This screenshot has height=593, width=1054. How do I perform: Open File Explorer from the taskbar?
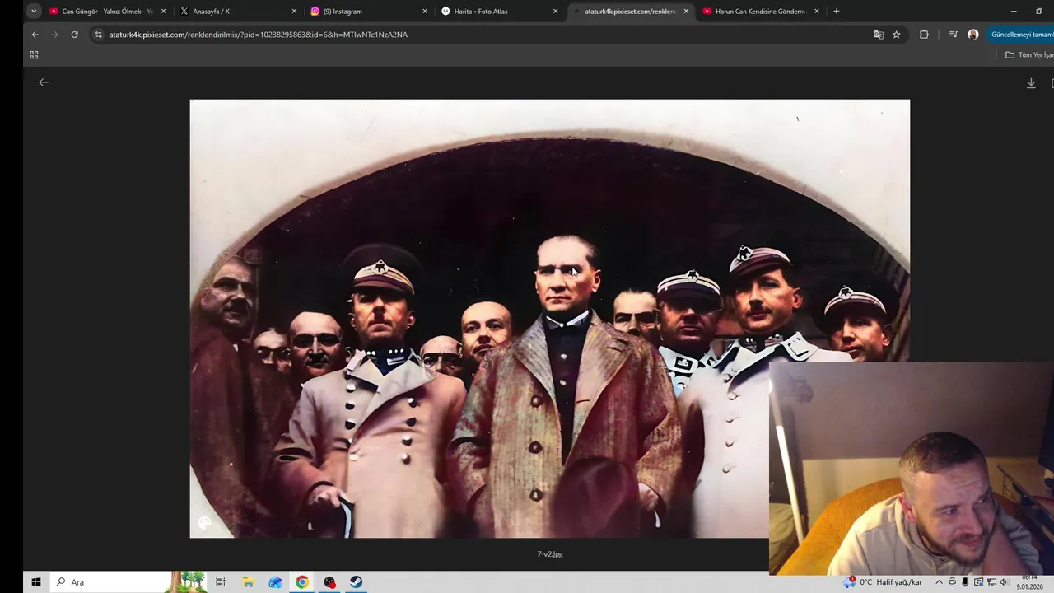click(x=248, y=582)
